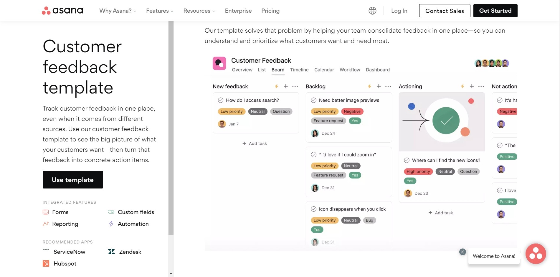Click the Asana logo in the navbar
Viewport: 560px width, 277px height.
point(62,10)
